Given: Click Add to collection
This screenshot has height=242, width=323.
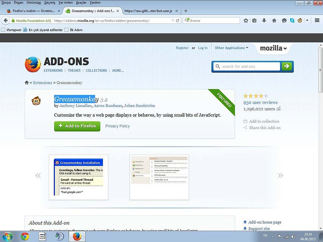Looking at the screenshot, I should click(x=261, y=121).
